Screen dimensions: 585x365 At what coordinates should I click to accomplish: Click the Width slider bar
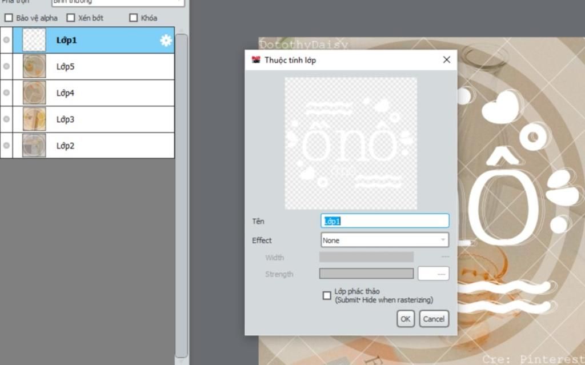click(366, 257)
